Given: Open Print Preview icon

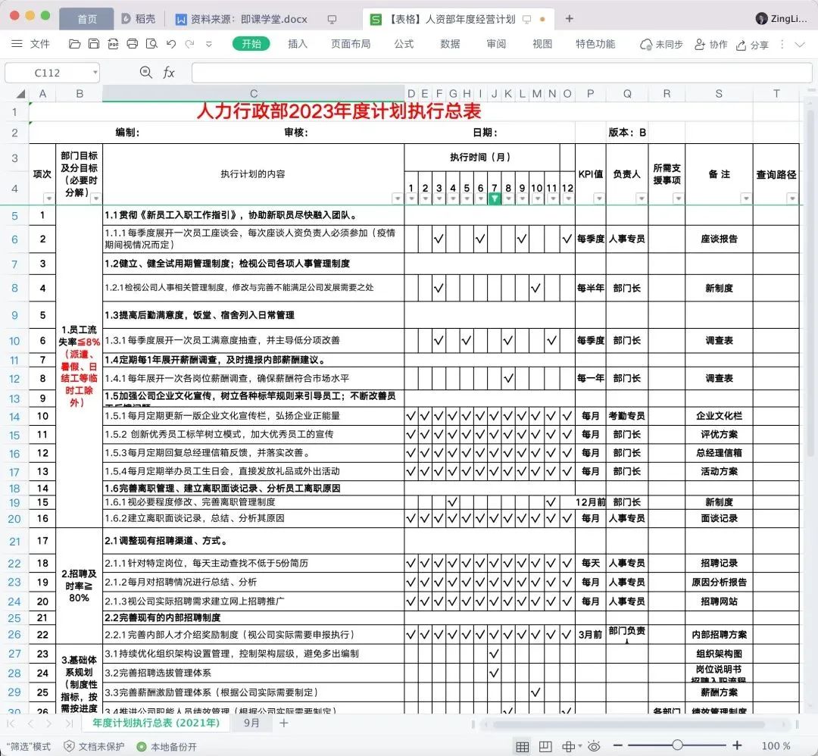Looking at the screenshot, I should coord(151,44).
